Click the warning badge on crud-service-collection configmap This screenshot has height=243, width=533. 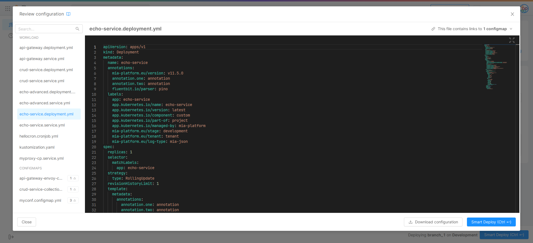pyautogui.click(x=73, y=189)
